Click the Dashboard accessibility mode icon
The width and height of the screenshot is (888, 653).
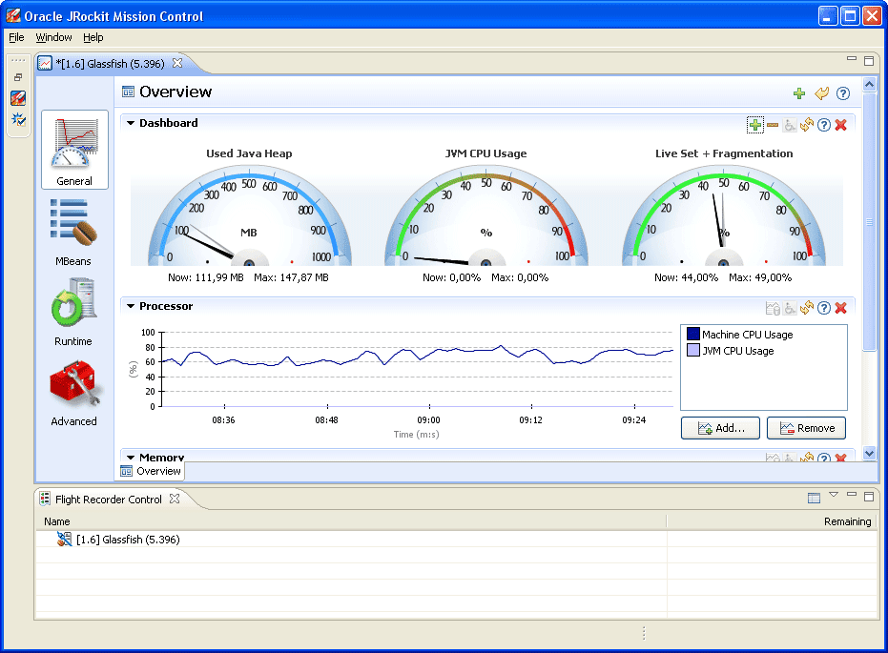click(790, 125)
